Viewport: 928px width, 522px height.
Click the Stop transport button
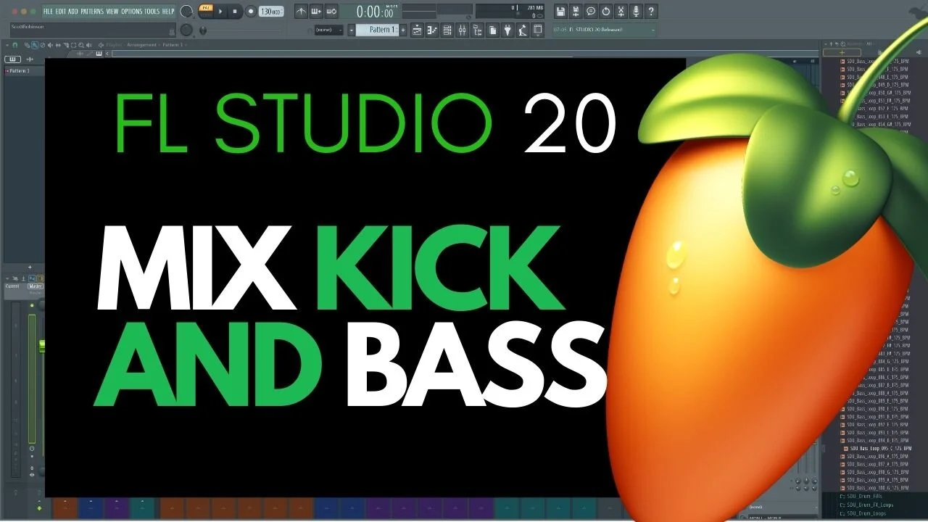tap(234, 12)
